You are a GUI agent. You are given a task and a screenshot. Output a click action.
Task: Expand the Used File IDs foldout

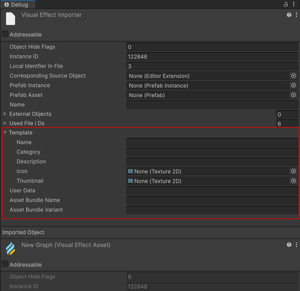[x=5, y=123]
